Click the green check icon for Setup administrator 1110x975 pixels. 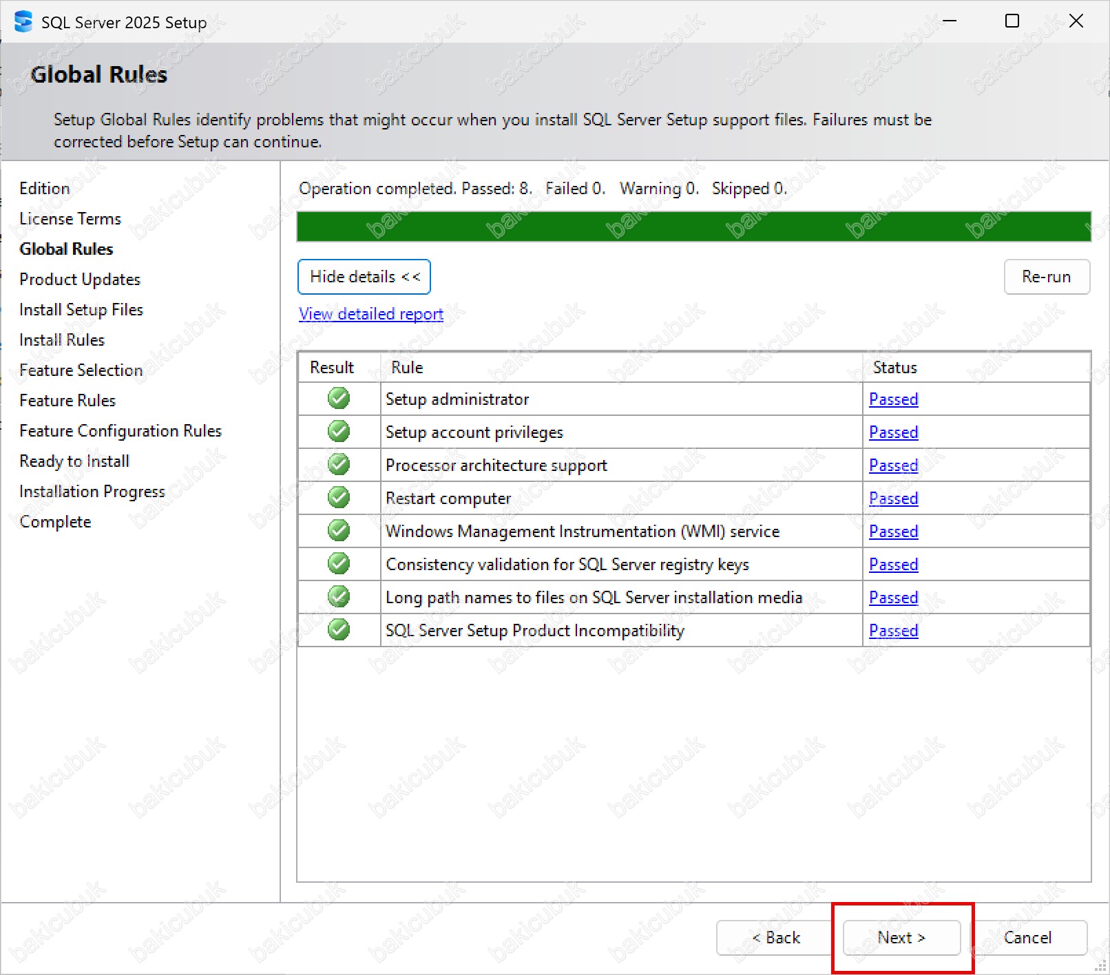[x=338, y=399]
